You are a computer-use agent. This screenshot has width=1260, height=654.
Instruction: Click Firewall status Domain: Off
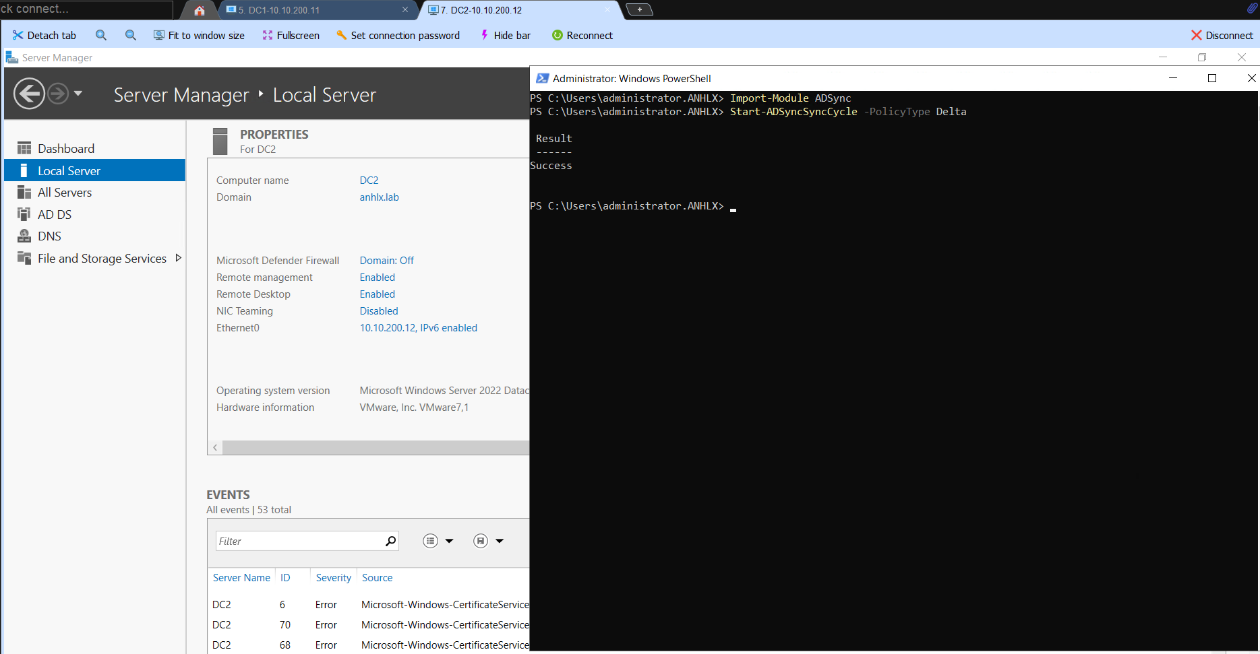386,261
